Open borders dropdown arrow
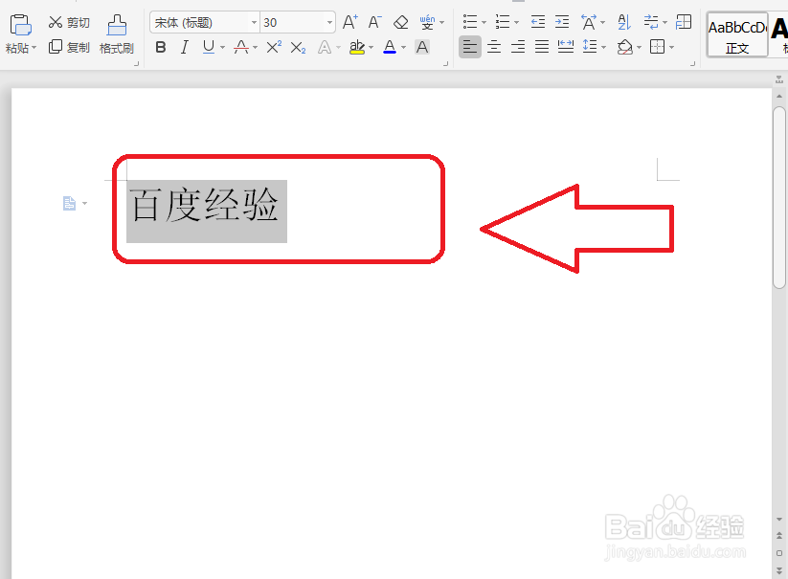 pyautogui.click(x=671, y=48)
